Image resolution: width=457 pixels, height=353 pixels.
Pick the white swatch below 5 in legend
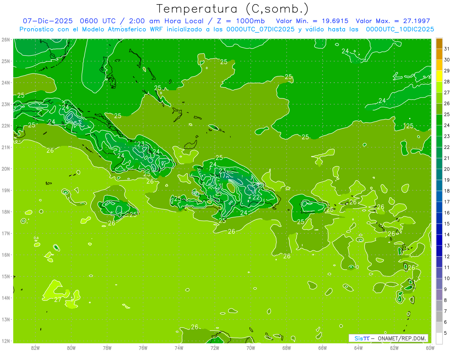439,338
